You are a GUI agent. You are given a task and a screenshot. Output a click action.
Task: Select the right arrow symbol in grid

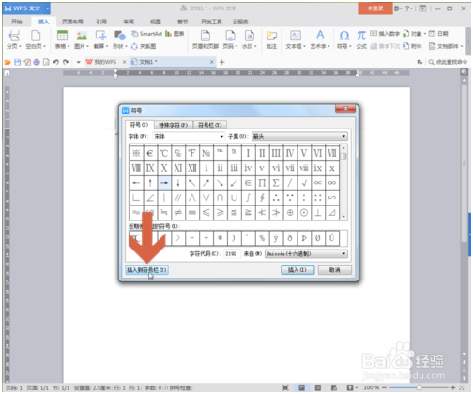164,183
